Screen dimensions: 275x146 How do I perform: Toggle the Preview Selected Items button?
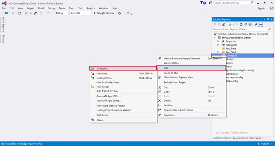pos(260,24)
